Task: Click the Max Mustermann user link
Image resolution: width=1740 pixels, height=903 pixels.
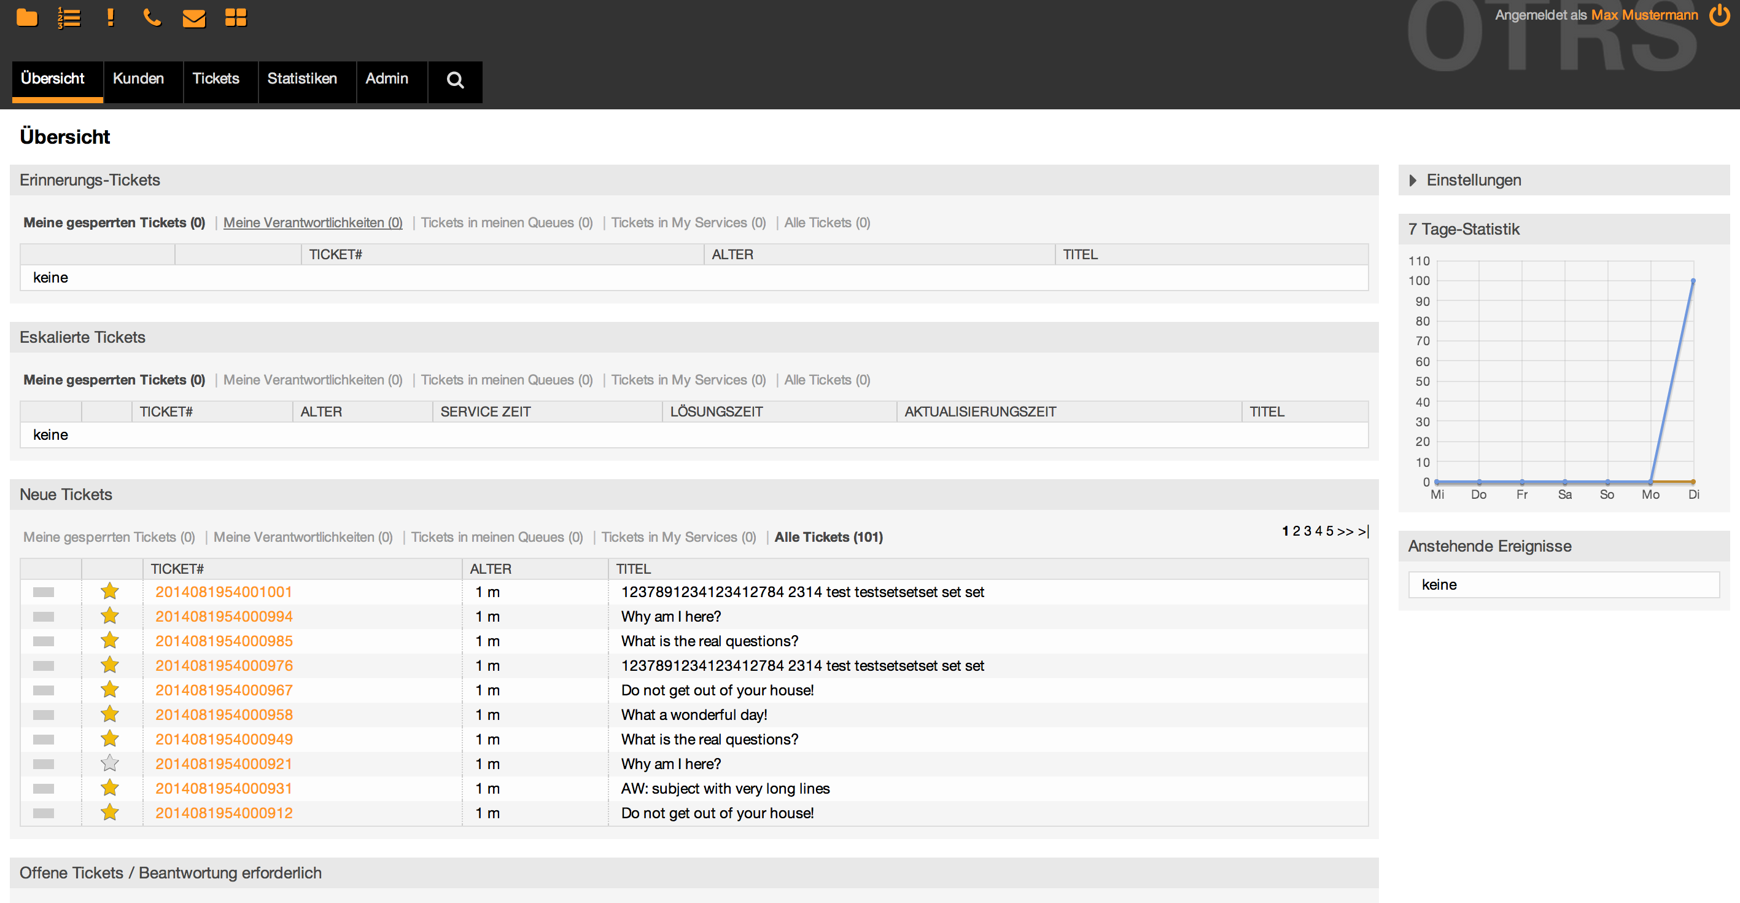Action: [1644, 15]
